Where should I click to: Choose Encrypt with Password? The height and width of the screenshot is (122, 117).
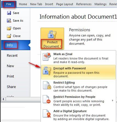[x=78, y=72]
